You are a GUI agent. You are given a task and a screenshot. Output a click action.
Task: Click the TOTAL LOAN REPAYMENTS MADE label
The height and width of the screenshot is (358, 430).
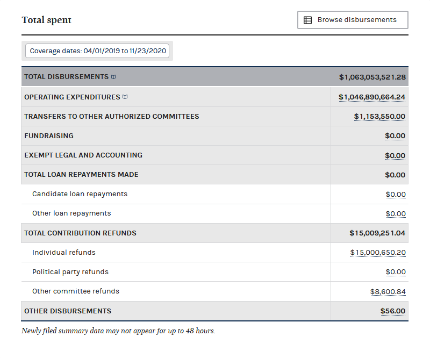[x=81, y=175]
